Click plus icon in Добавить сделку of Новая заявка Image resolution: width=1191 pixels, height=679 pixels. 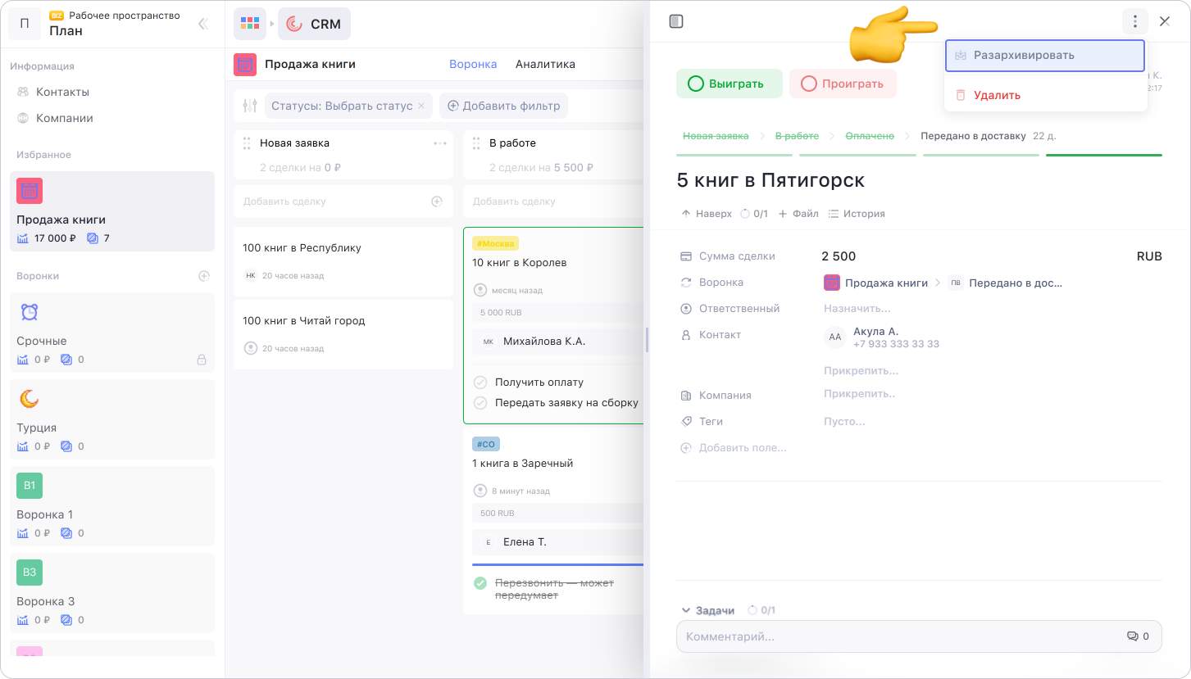(x=437, y=201)
